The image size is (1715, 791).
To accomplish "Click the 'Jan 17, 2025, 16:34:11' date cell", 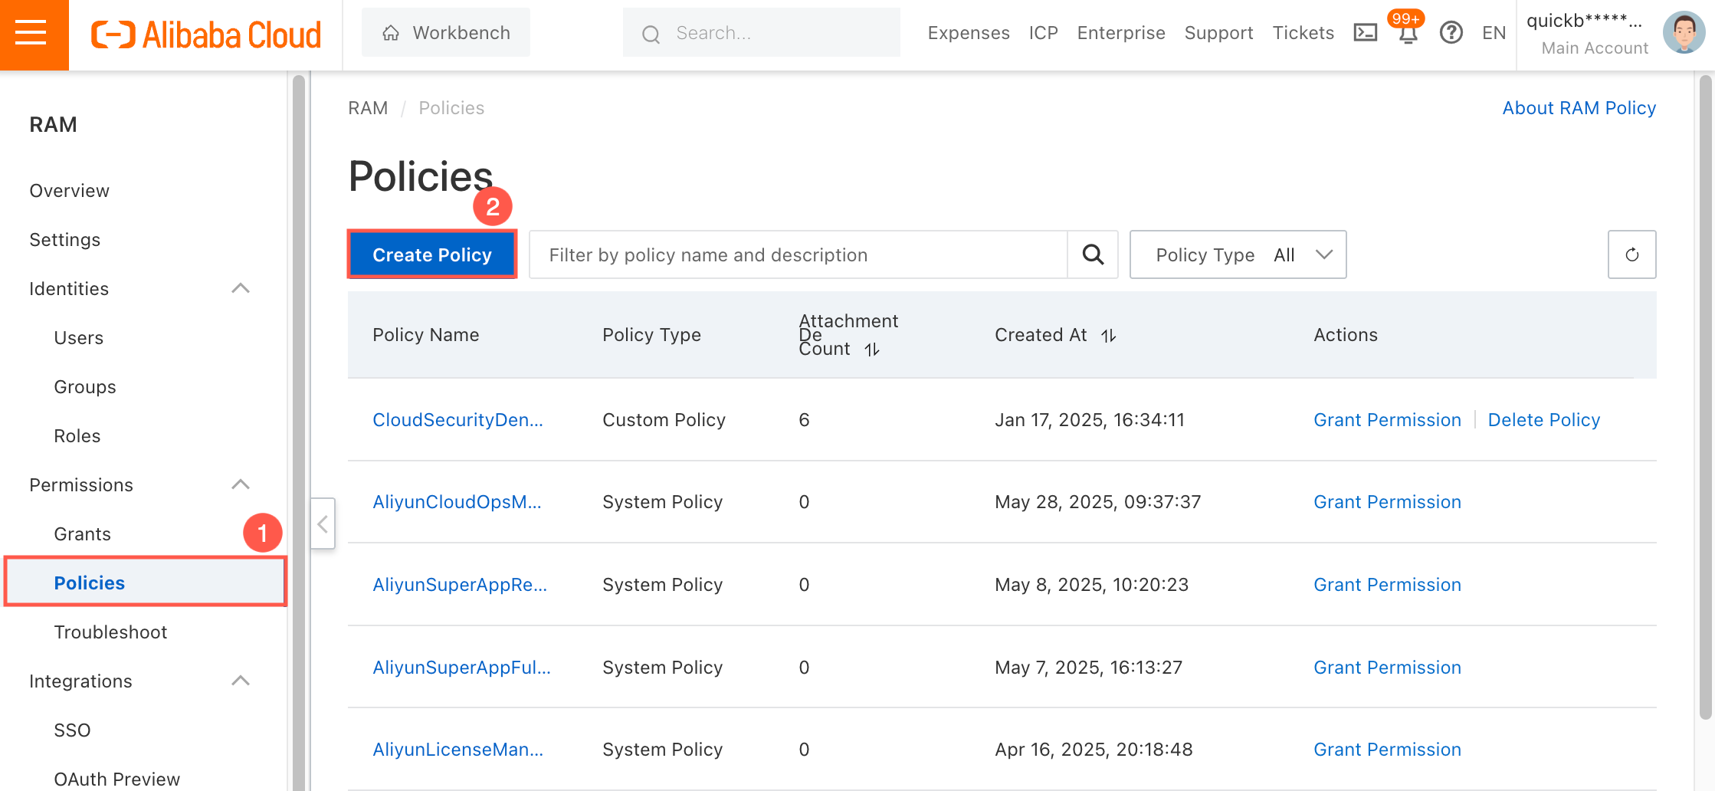I will click(x=1089, y=420).
